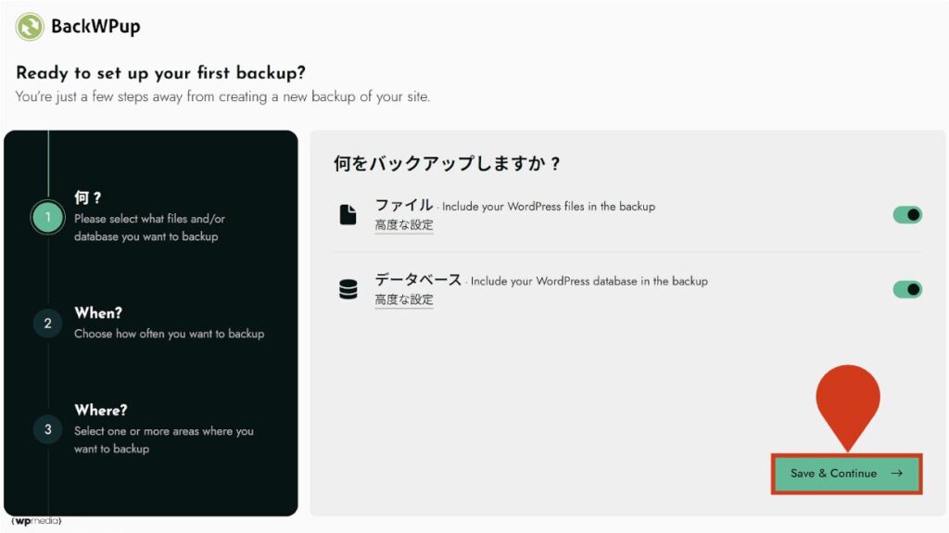Select step 1 circle indicator
The width and height of the screenshot is (949, 533).
[x=47, y=218]
